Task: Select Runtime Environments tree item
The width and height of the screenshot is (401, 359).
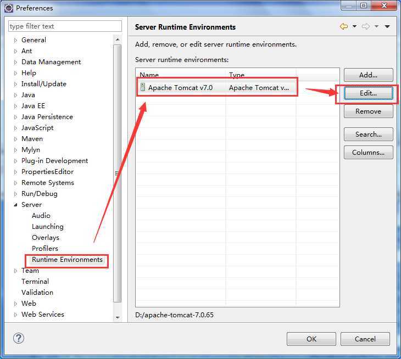Action: point(67,260)
